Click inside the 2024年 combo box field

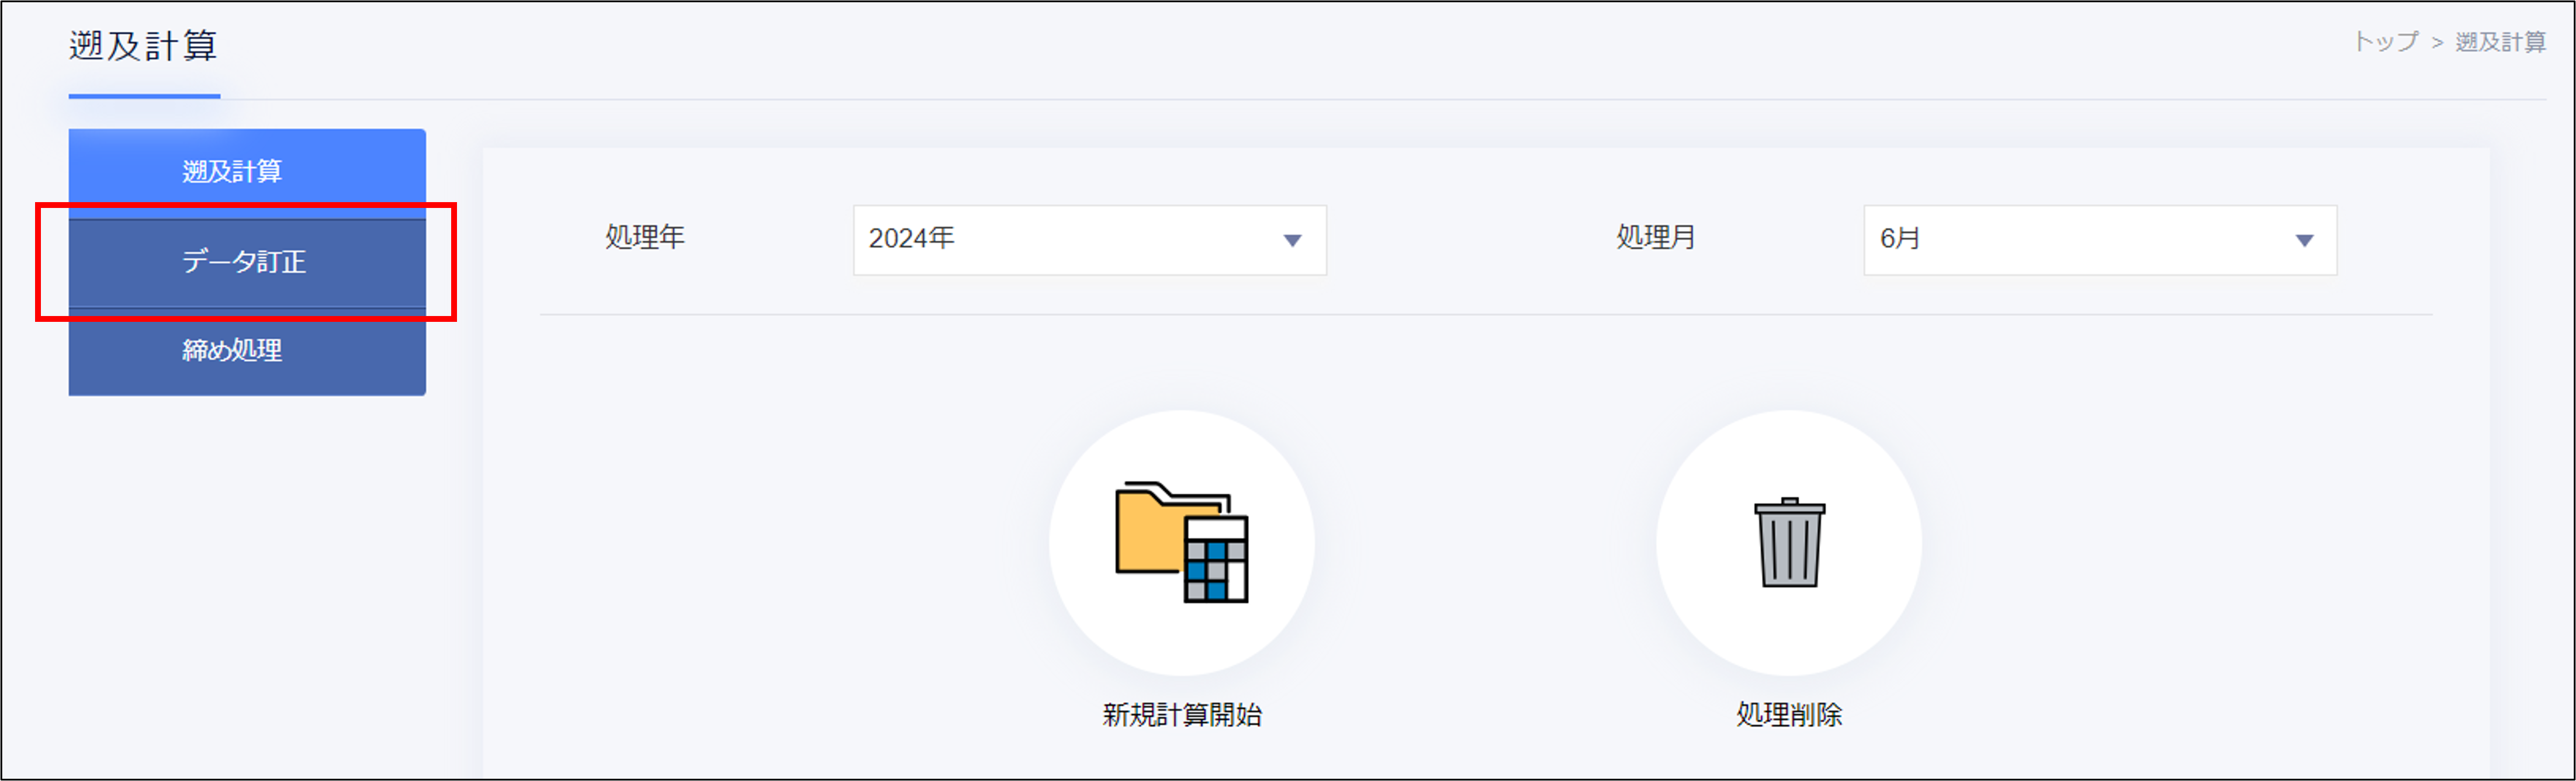(1050, 240)
